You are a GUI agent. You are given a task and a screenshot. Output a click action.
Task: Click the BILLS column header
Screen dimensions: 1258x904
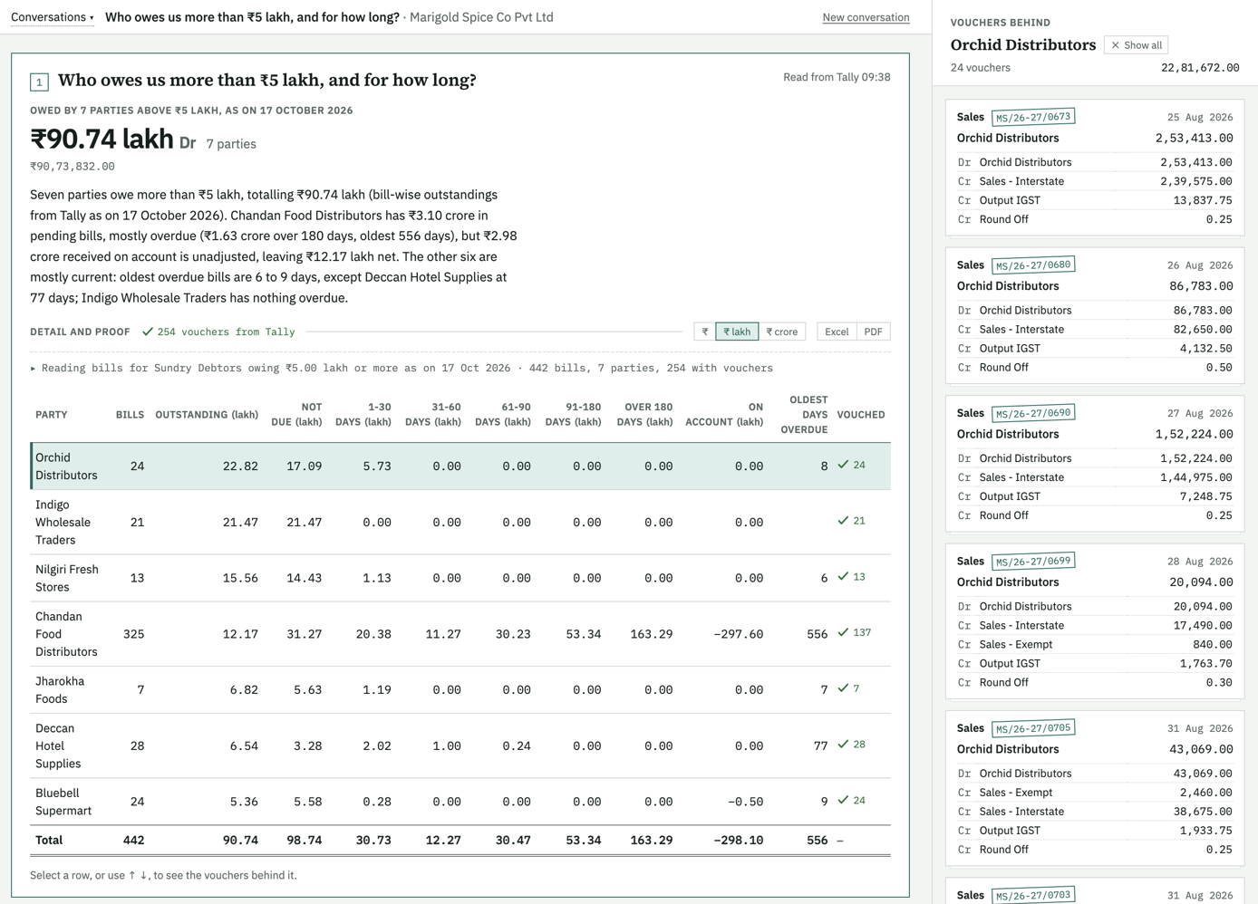coord(130,415)
